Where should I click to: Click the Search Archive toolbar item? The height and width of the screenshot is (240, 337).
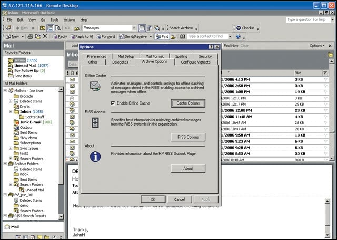coord(181,28)
